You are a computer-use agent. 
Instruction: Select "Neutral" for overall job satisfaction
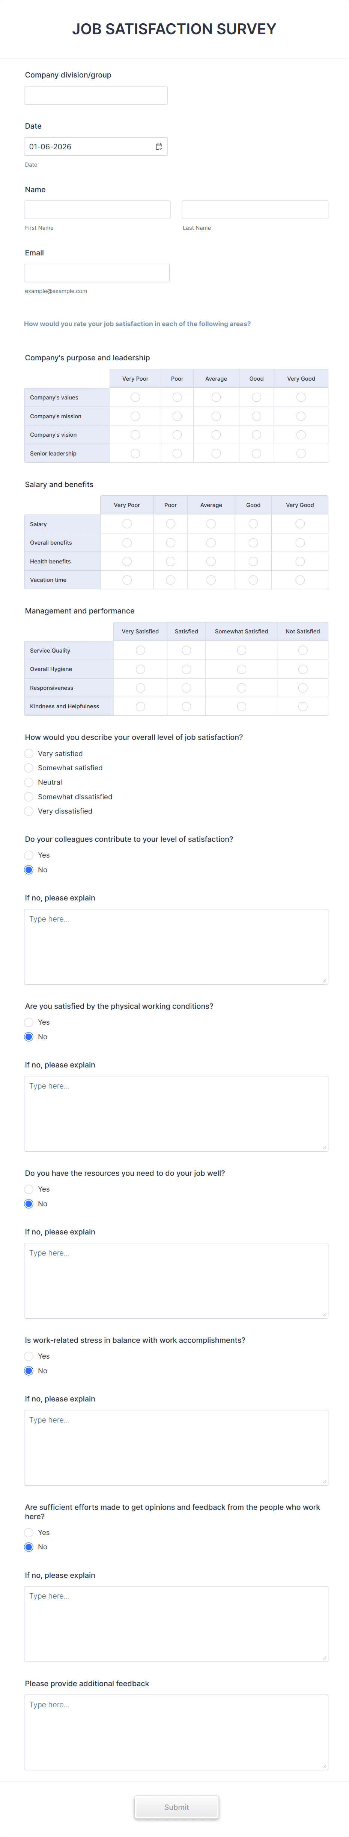[29, 782]
